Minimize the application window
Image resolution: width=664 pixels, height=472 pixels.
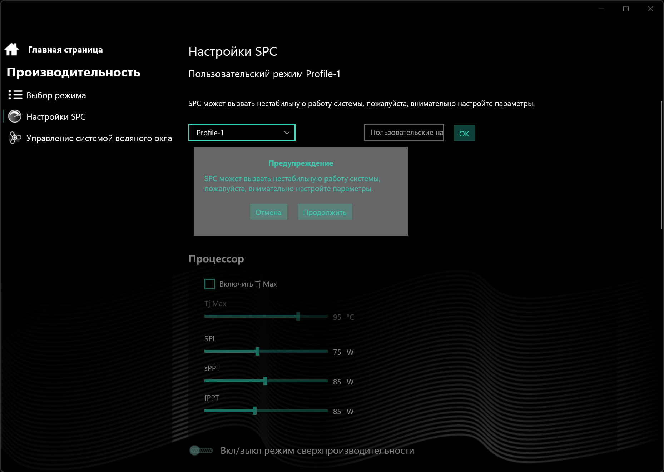click(x=601, y=9)
